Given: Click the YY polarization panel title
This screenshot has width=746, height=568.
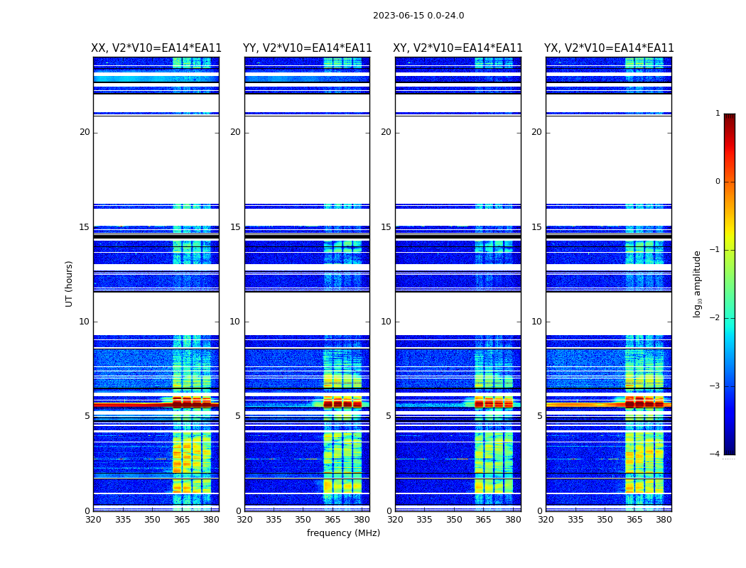Looking at the screenshot, I should point(308,48).
